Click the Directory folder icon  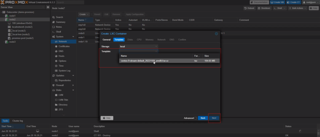57,105
